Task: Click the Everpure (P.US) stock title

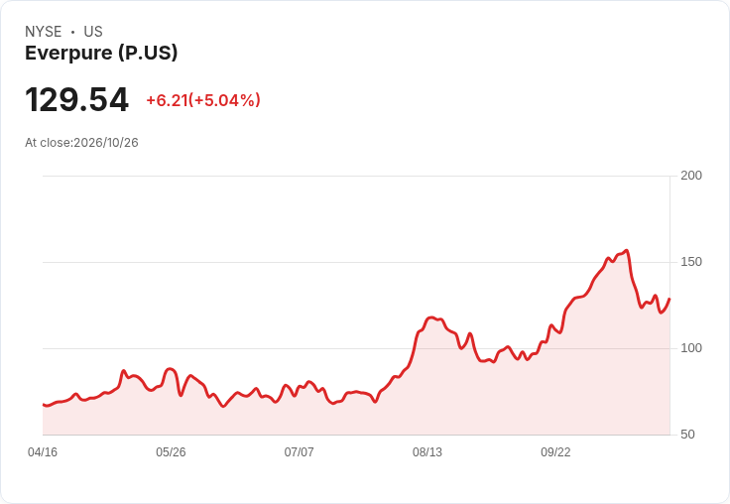Action: (x=101, y=54)
